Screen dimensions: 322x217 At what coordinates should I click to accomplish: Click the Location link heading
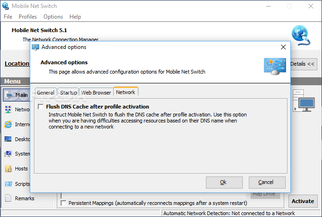pos(17,64)
